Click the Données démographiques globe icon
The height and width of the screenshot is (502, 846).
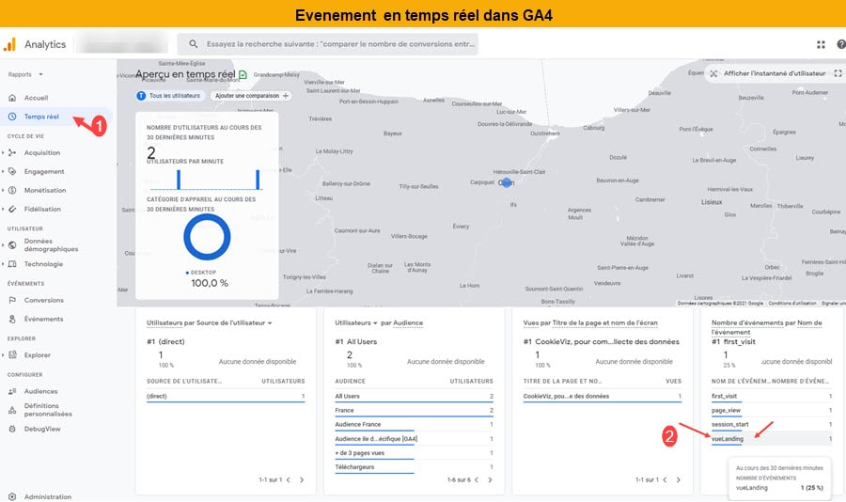click(x=12, y=245)
